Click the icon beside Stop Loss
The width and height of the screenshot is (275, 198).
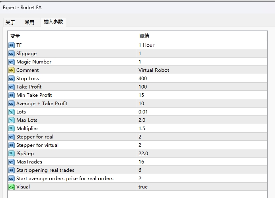11,79
